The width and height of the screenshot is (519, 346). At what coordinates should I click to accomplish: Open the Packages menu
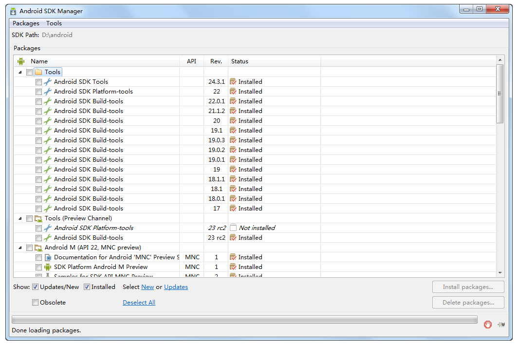coord(26,23)
